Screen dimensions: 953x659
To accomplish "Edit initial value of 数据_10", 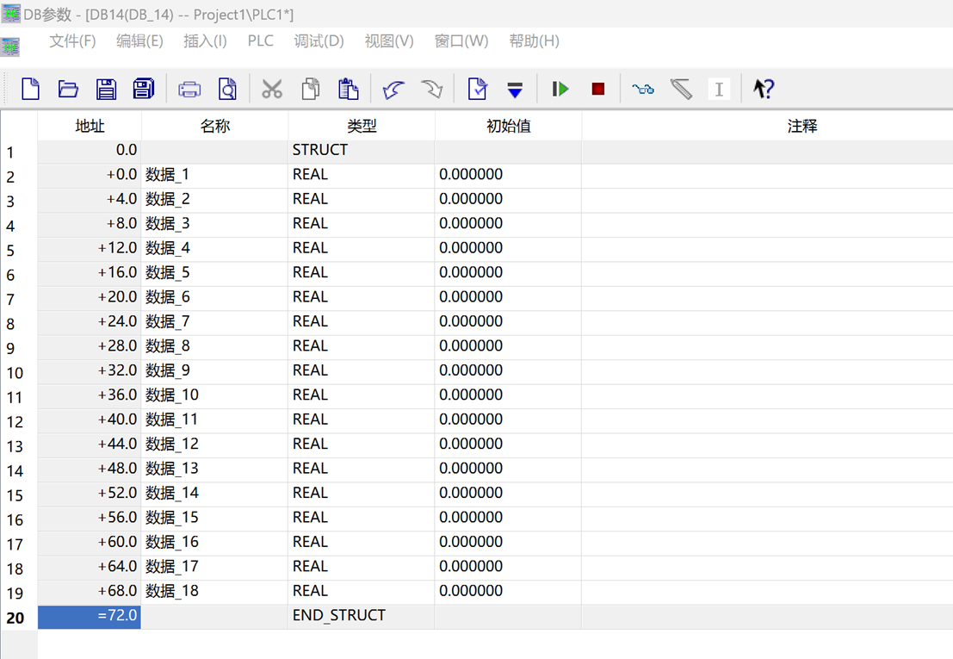I will pos(508,395).
